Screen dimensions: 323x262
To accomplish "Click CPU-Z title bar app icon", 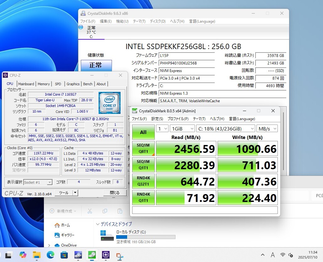I will click(5, 75).
